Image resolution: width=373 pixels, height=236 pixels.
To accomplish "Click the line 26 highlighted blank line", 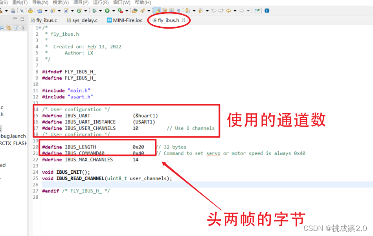I will 207,185.
